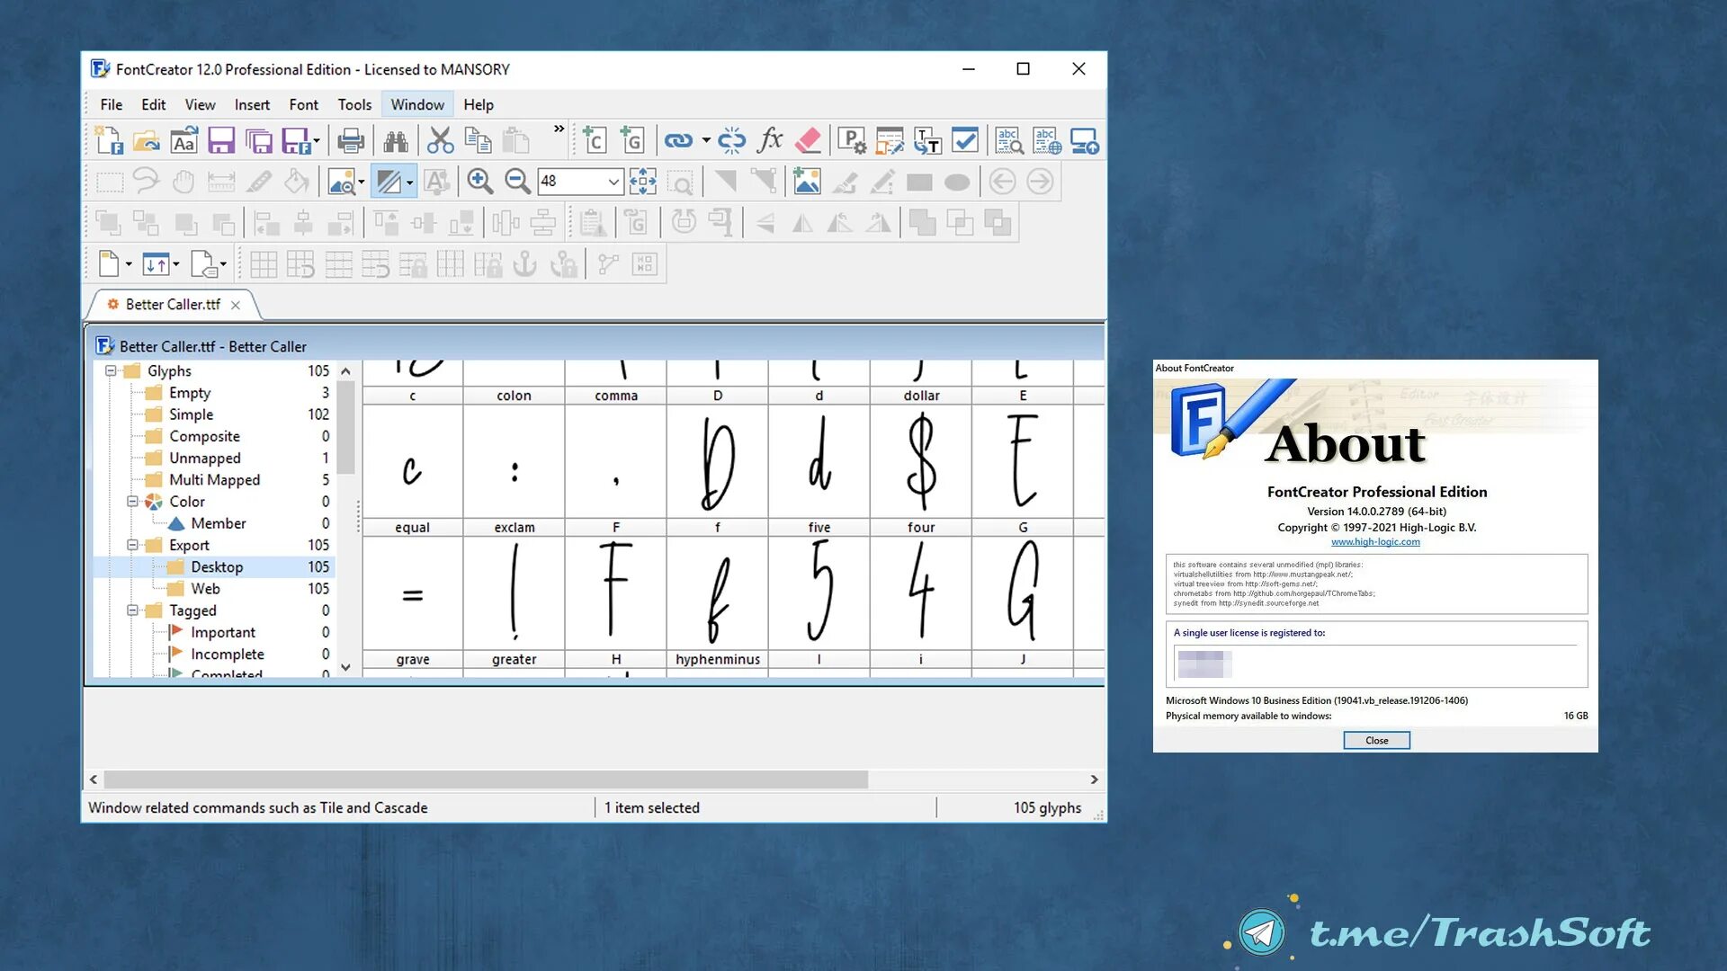Open the File menu
Screen dimensions: 1727x971
pyautogui.click(x=112, y=104)
